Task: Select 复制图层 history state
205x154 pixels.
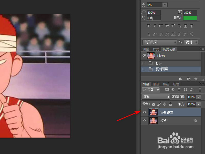Action: pyautogui.click(x=171, y=69)
